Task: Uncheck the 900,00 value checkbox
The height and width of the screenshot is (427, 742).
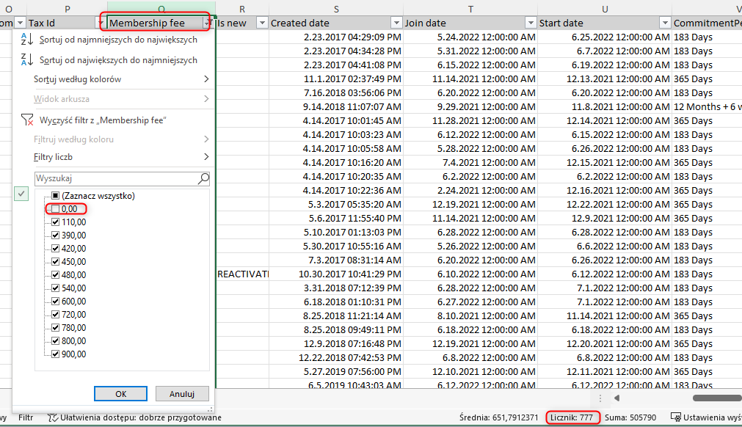Action: point(55,354)
